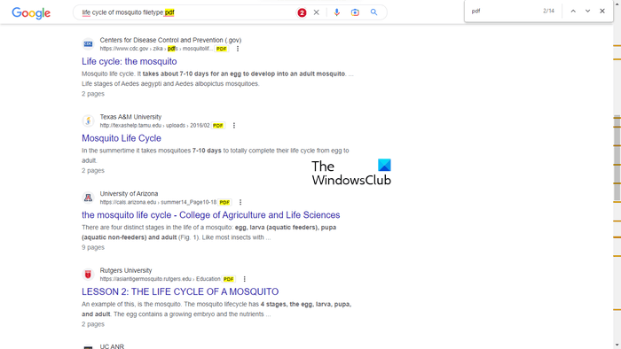Open more options for Rutgers University result
Viewport: 621px width, 349px height.
[244, 279]
